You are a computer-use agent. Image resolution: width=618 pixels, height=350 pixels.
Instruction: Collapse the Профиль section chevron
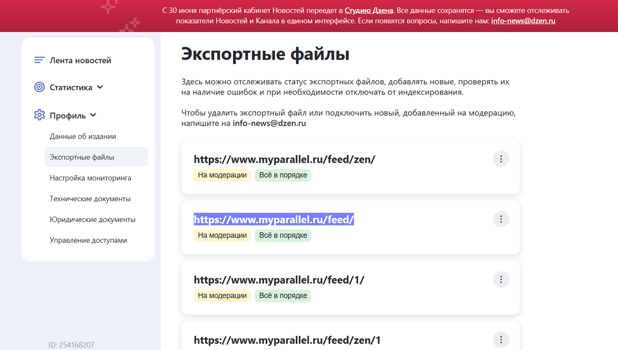click(x=93, y=115)
